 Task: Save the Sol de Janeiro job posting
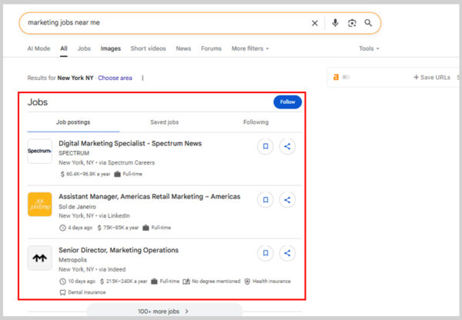click(x=265, y=200)
